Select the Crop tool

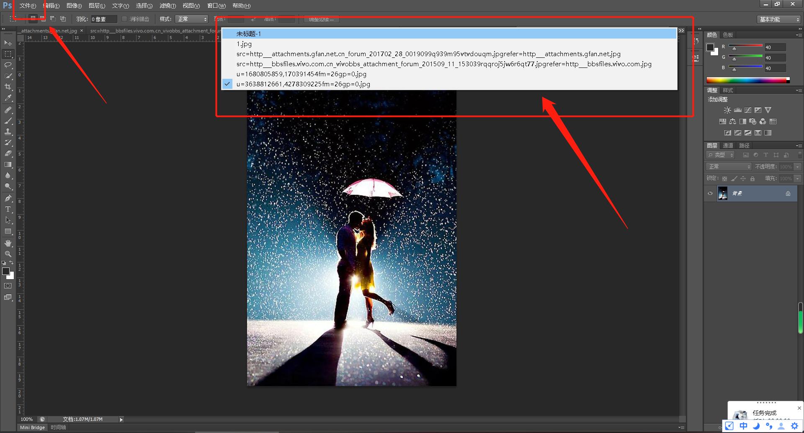click(8, 87)
